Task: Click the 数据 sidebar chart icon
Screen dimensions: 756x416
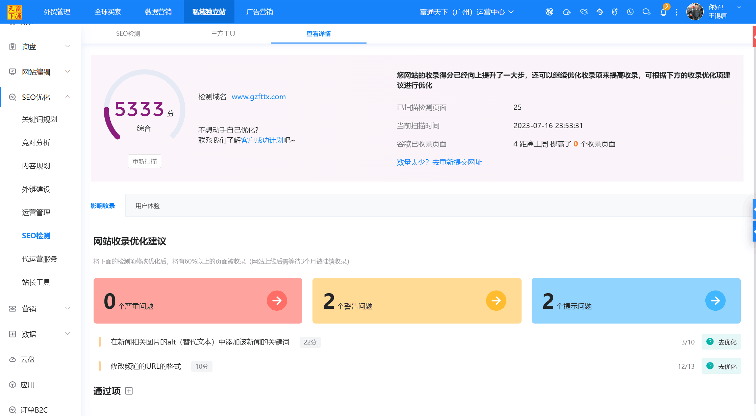Action: coord(12,334)
